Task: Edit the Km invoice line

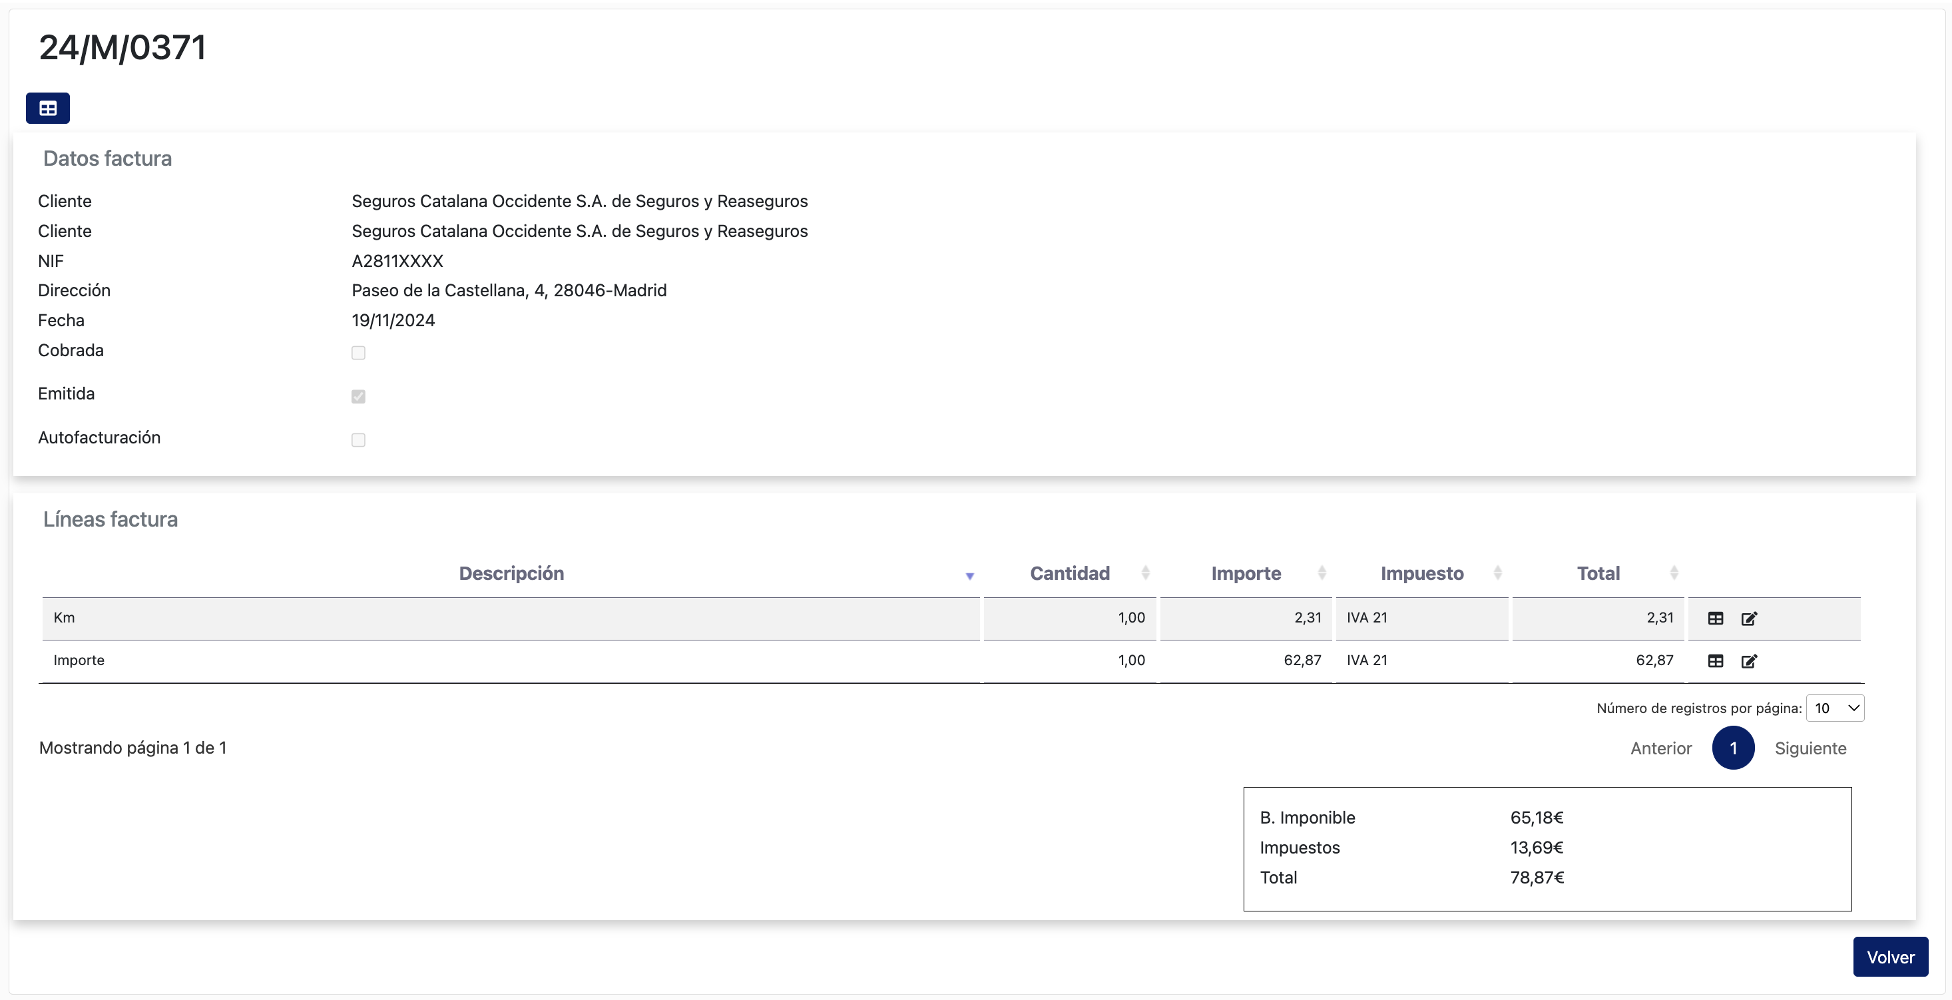Action: click(x=1749, y=619)
